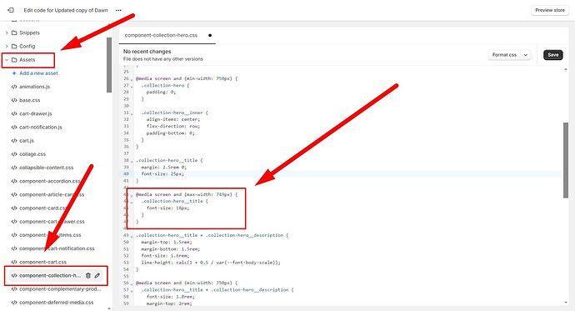The image size is (575, 311).
Task: Open component-complementary-products file
Action: pyautogui.click(x=60, y=289)
